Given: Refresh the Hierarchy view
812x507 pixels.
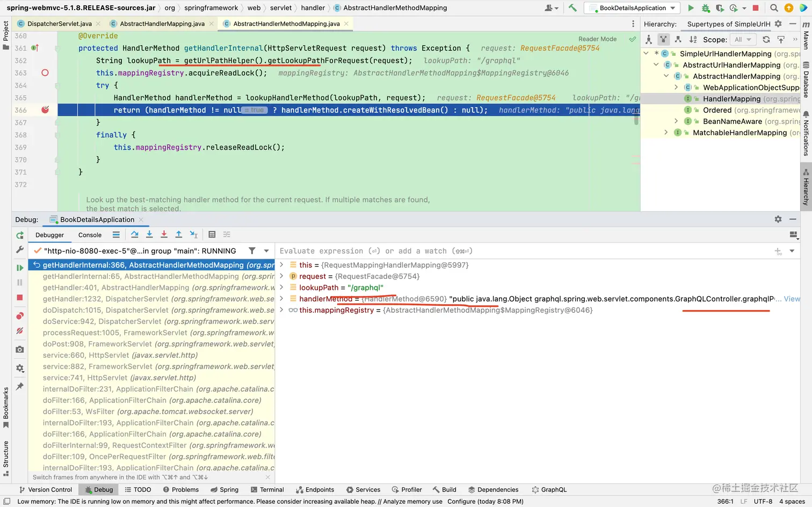Looking at the screenshot, I should [766, 39].
